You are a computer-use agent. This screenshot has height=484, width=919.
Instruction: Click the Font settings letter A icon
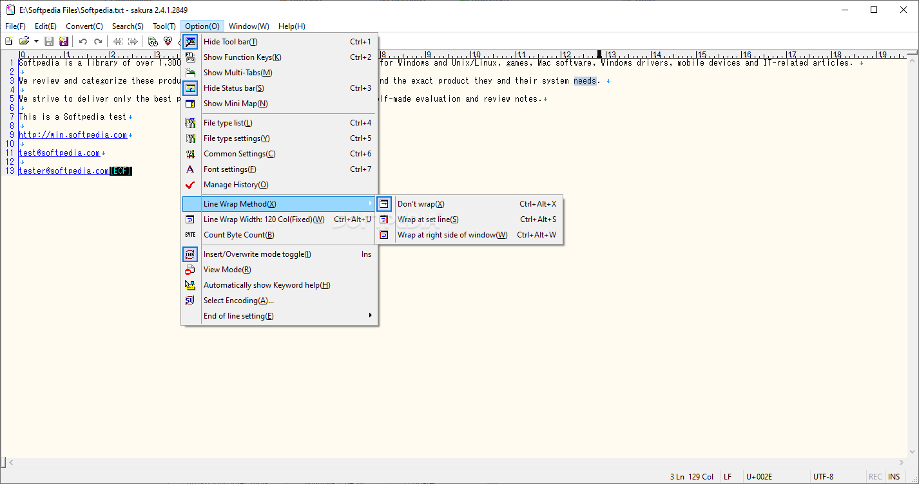(x=190, y=169)
